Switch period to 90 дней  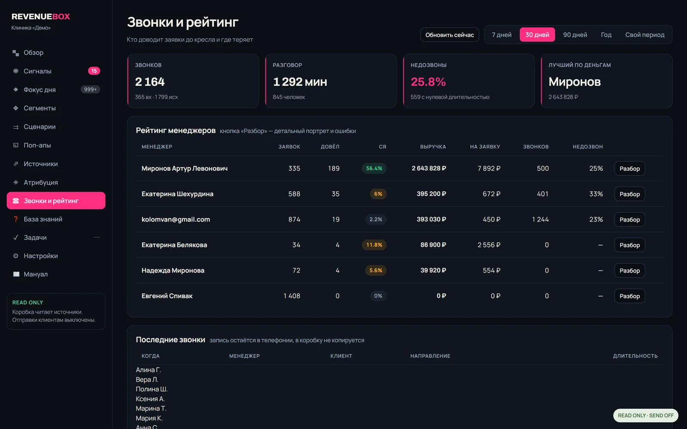pyautogui.click(x=575, y=35)
